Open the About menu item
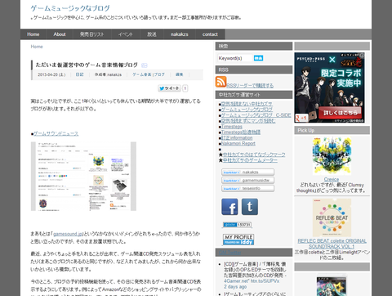Viewport: 392px width, 296px height. 60,34
